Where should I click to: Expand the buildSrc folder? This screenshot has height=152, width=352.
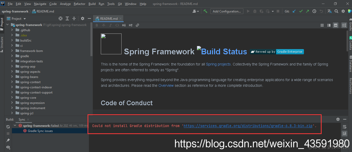point(12,41)
